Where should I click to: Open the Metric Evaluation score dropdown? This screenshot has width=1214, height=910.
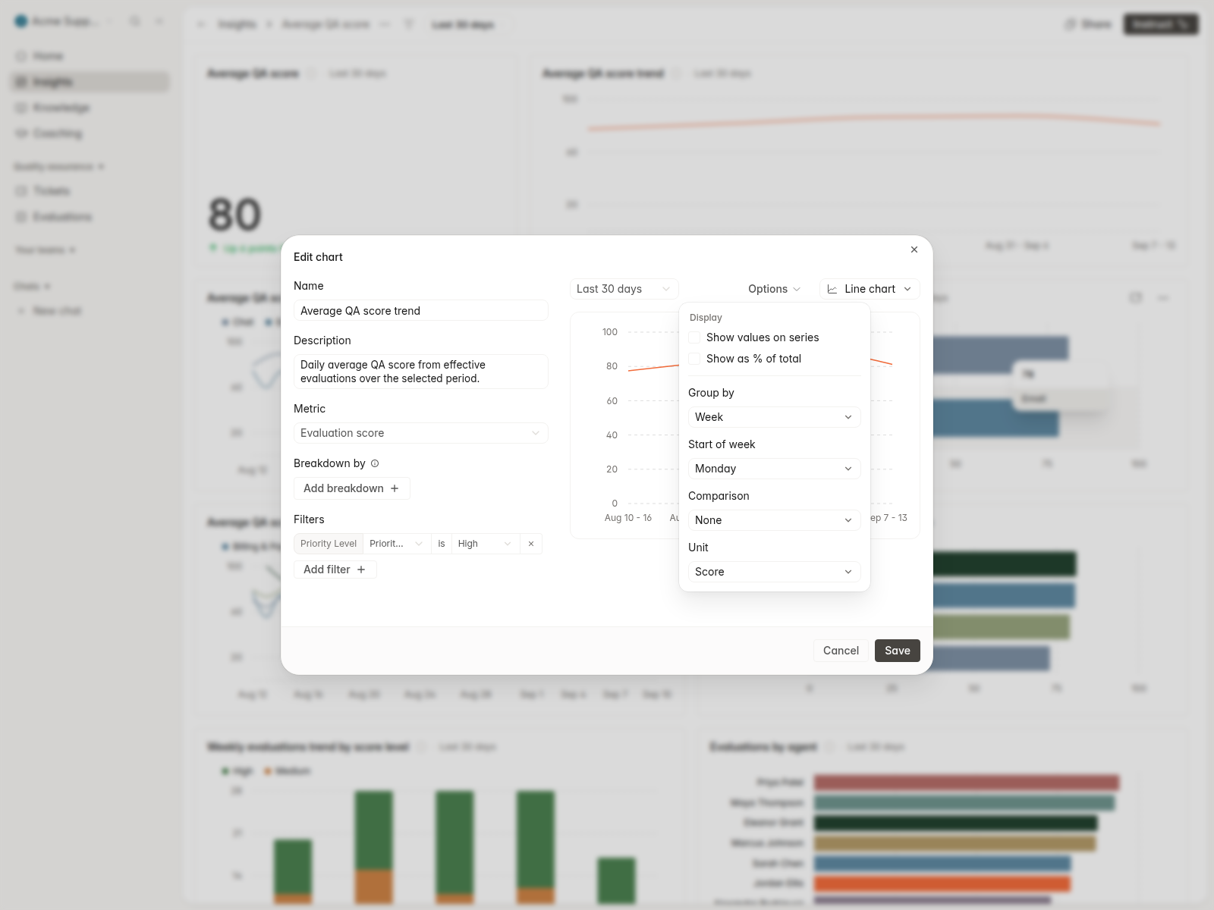click(421, 433)
